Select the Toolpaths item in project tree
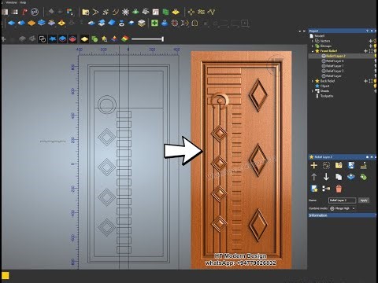 pyautogui.click(x=327, y=96)
